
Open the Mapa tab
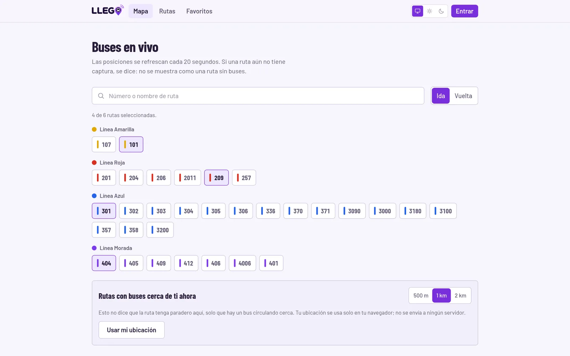[140, 11]
